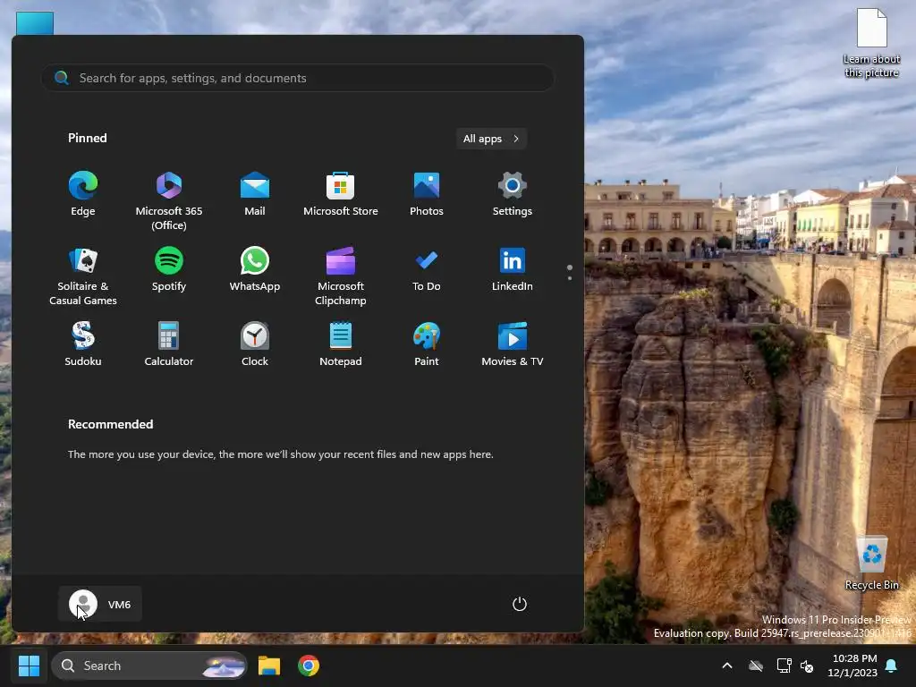This screenshot has height=687, width=916.
Task: Open the To Do app
Action: pos(427,270)
